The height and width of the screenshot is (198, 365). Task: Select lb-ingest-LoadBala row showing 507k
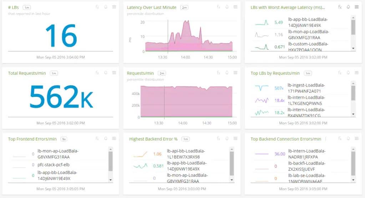(x=300, y=88)
